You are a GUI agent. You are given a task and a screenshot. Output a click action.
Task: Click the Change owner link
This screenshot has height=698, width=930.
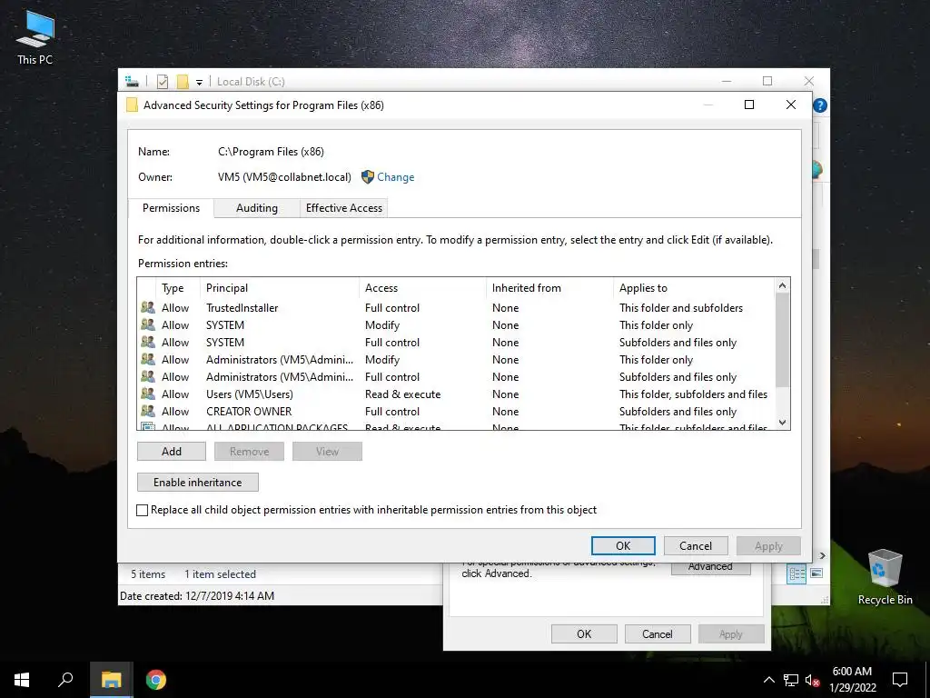tap(396, 177)
